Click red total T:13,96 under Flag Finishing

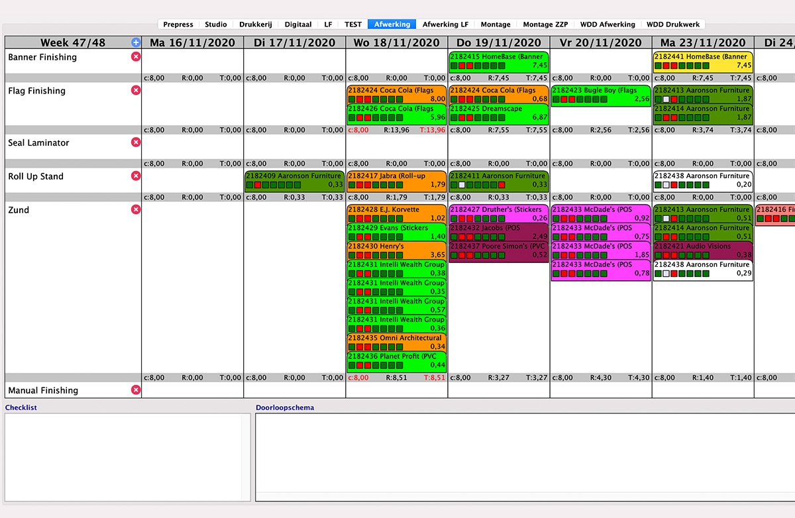432,130
